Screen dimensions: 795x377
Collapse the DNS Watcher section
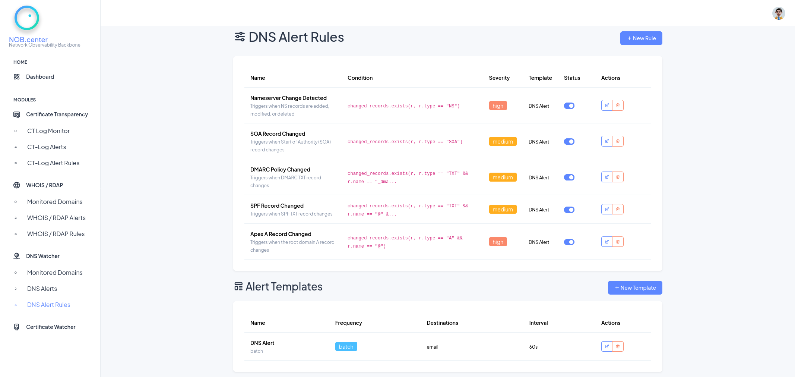coord(42,256)
